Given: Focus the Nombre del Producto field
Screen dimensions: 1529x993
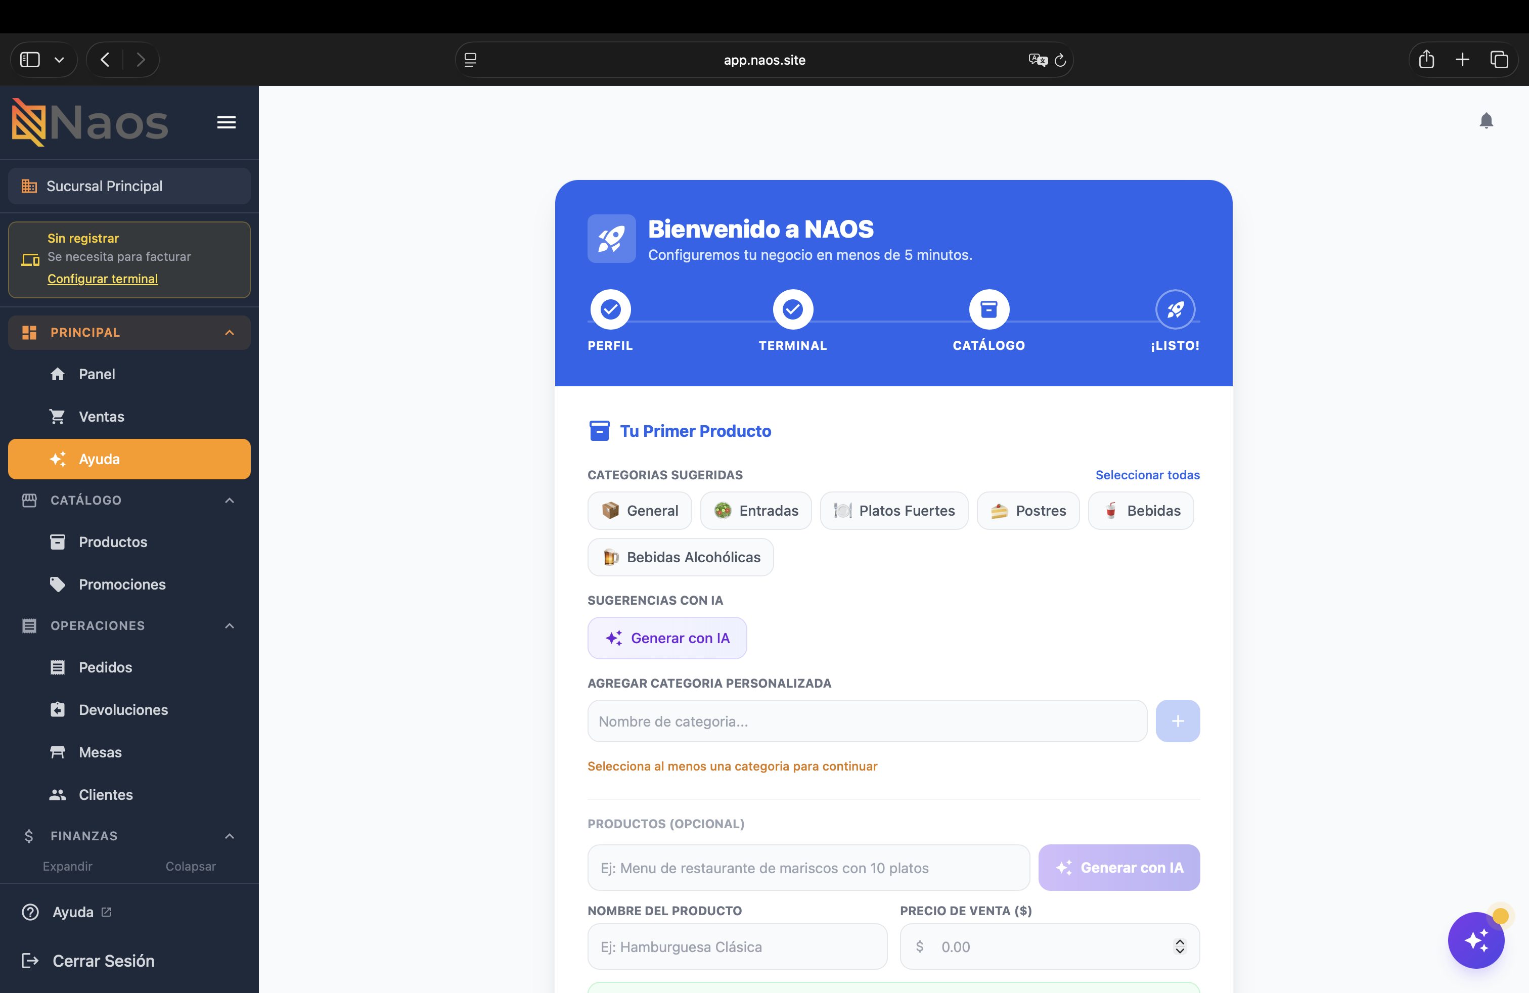Looking at the screenshot, I should (738, 947).
